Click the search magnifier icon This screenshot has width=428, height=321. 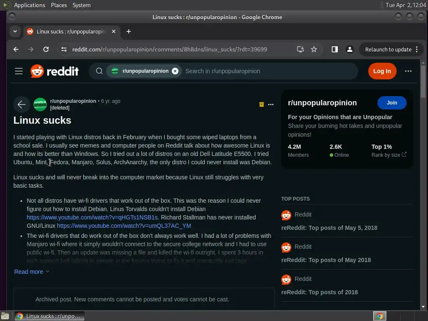[x=99, y=71]
